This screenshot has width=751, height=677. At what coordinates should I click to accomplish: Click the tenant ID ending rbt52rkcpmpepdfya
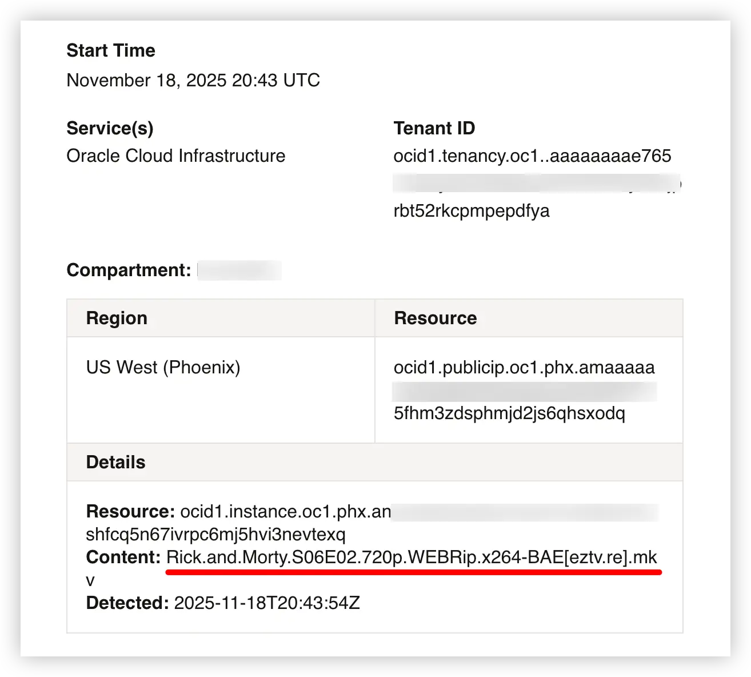coord(471,210)
